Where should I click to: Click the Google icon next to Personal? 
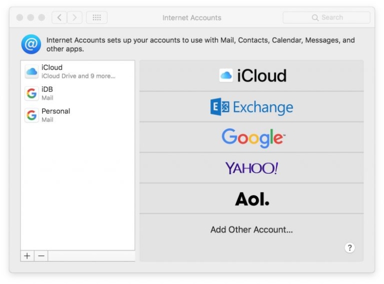[x=32, y=115]
